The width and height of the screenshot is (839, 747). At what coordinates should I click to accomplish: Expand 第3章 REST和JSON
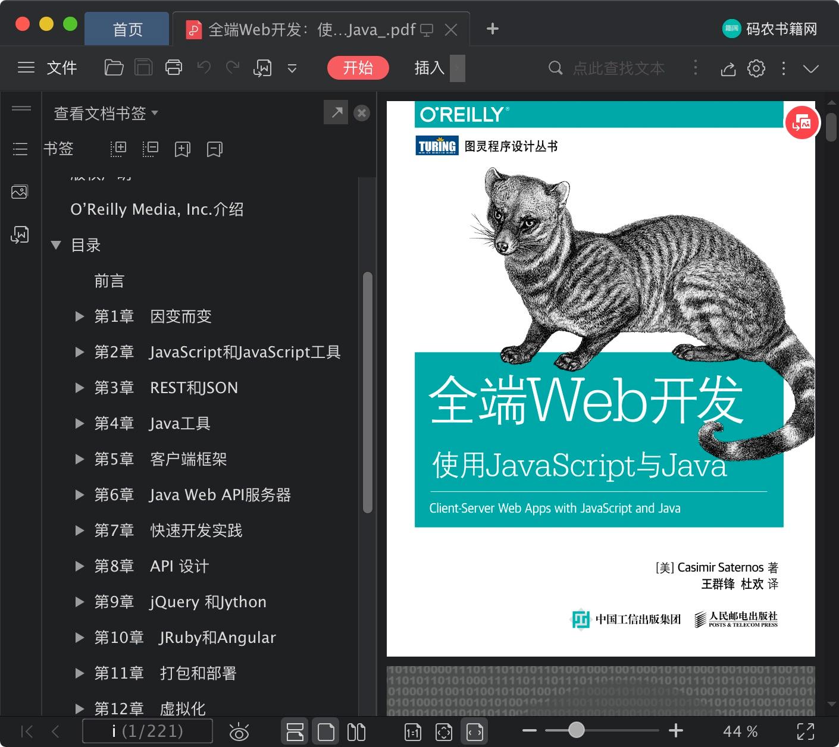(79, 388)
